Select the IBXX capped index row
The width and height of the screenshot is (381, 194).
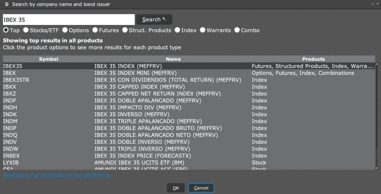click(x=189, y=87)
